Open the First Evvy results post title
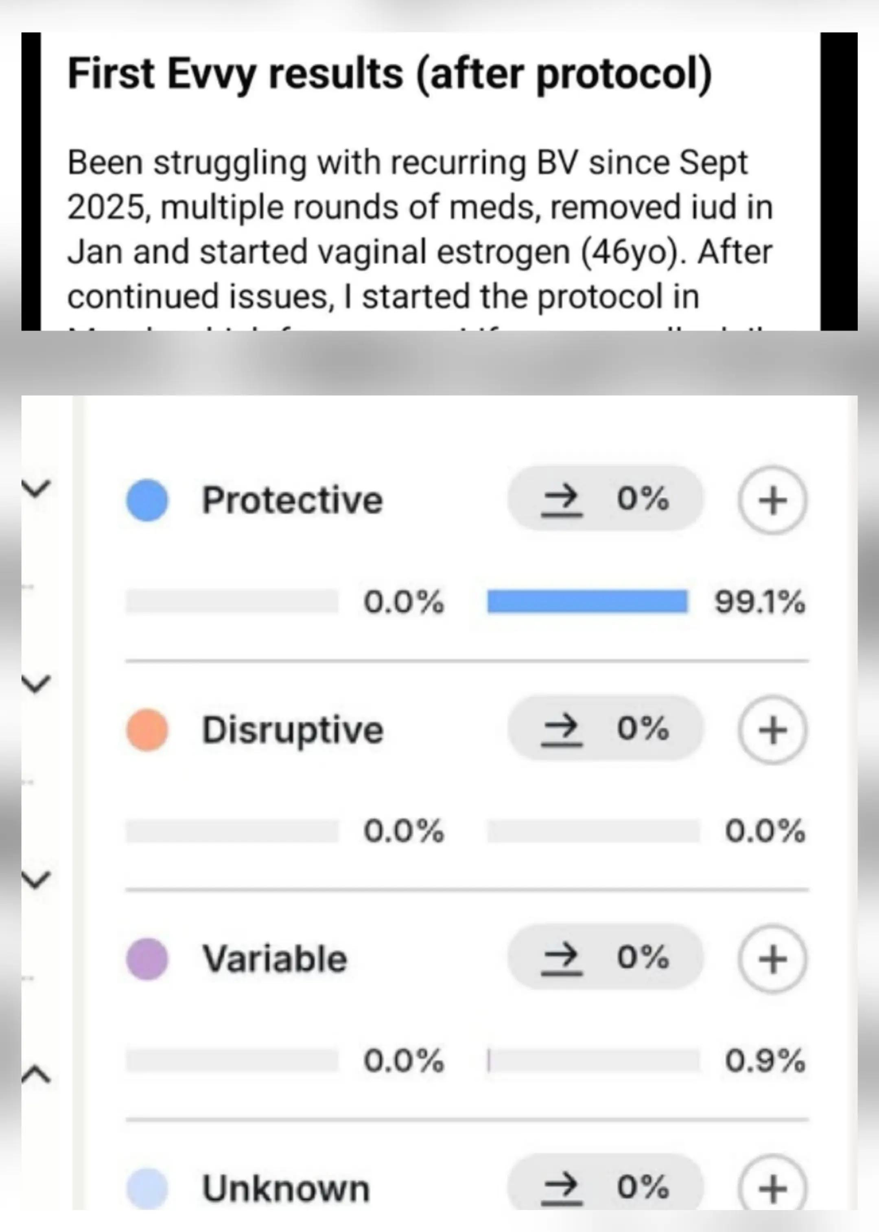Viewport: 879px width, 1232px height. click(390, 74)
